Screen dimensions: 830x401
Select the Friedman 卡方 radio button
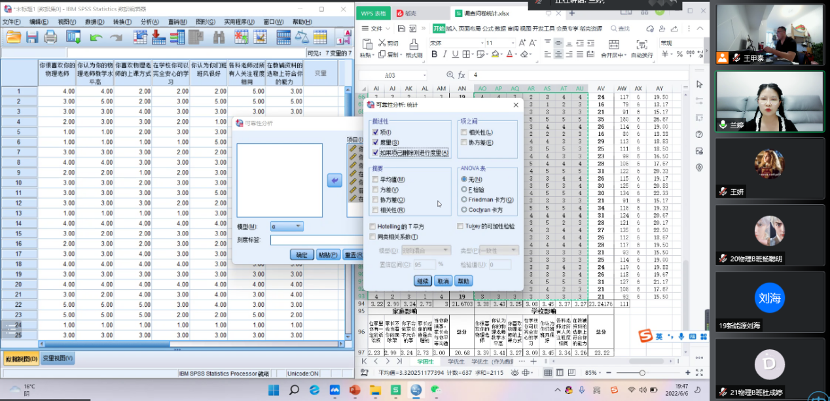coord(464,200)
